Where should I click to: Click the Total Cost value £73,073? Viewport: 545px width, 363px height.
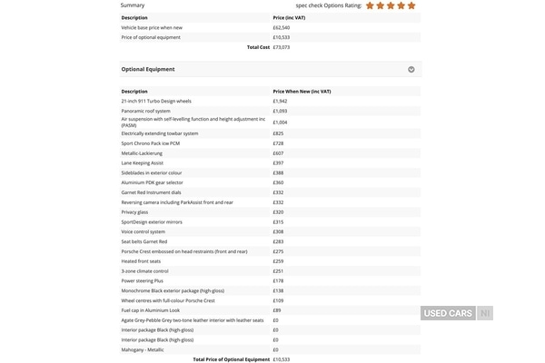pos(282,47)
